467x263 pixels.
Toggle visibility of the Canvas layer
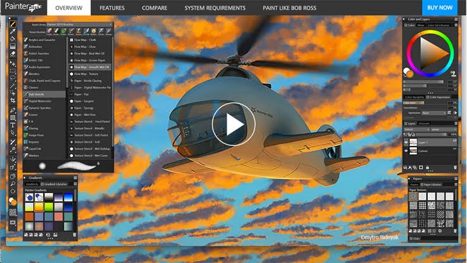point(406,151)
